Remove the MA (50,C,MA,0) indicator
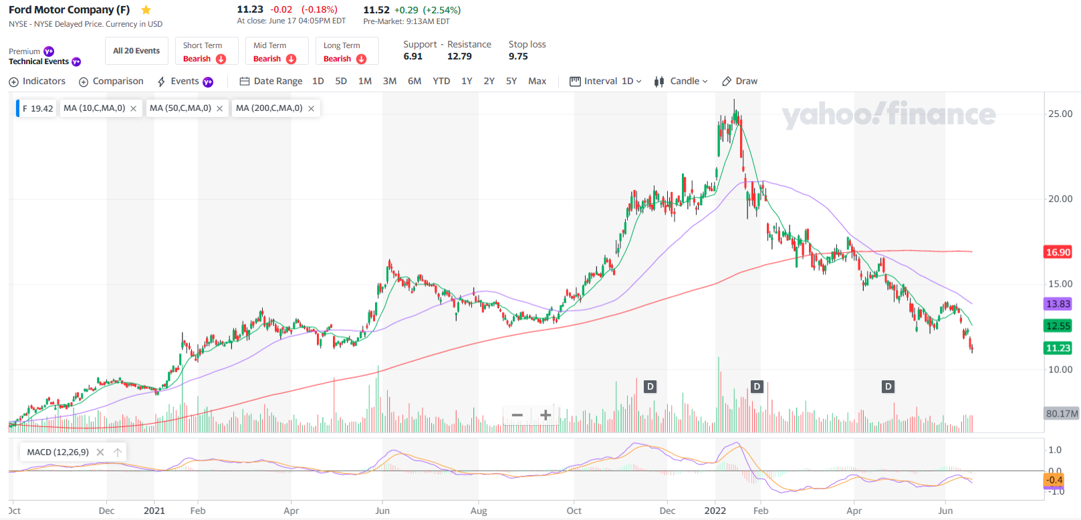This screenshot has height=520, width=1081. (x=219, y=108)
